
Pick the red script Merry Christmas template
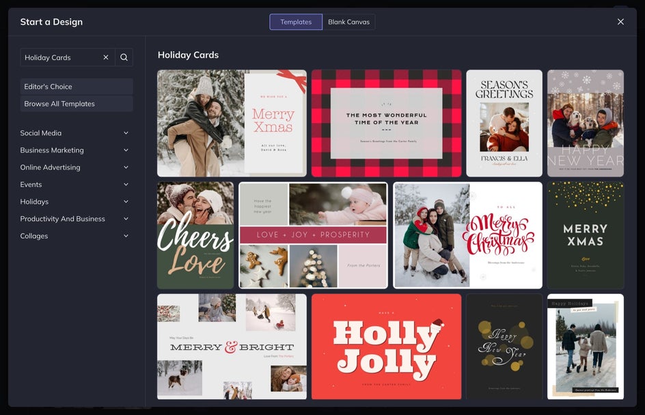[468, 235]
